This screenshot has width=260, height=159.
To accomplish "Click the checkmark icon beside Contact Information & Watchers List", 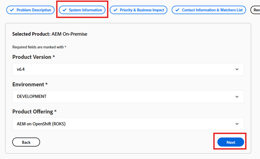I will click(177, 10).
